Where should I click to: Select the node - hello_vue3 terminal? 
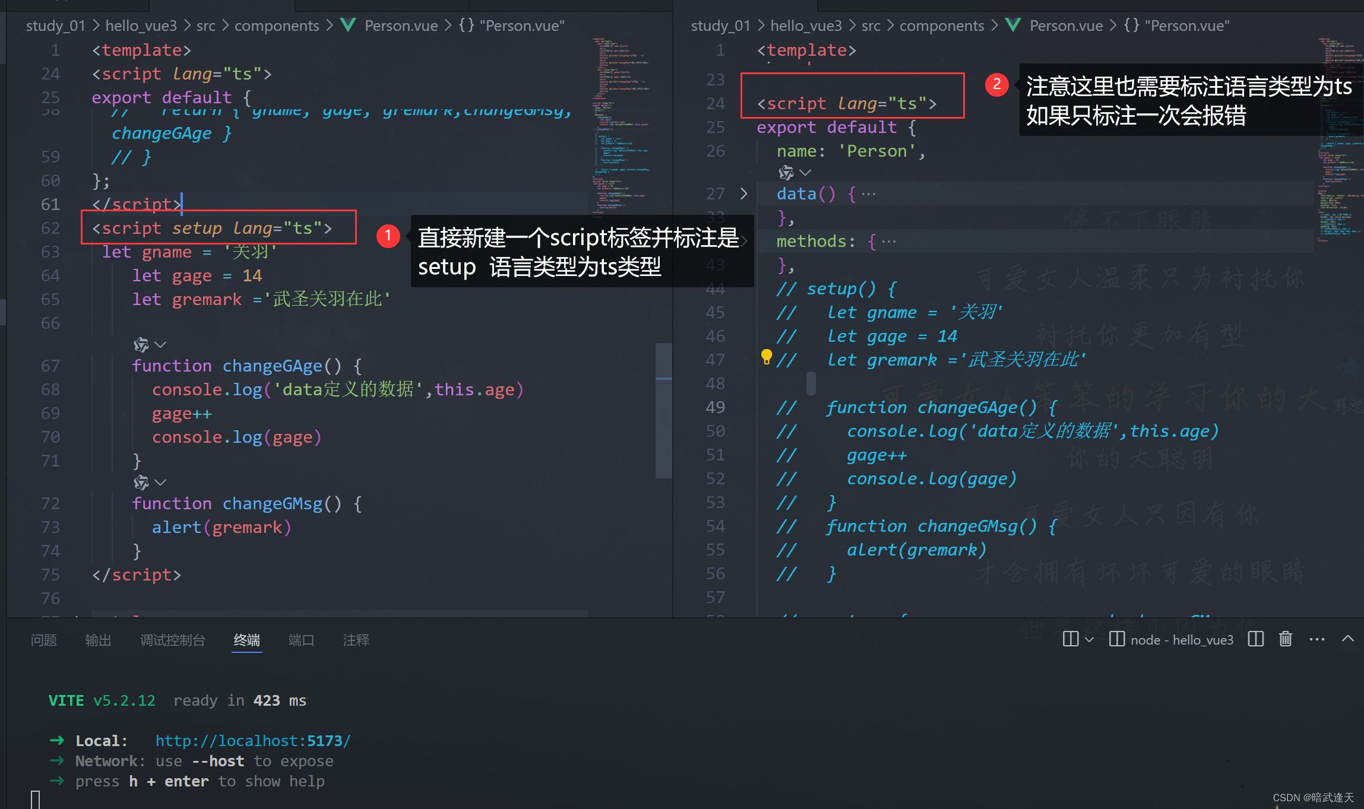tap(1172, 639)
